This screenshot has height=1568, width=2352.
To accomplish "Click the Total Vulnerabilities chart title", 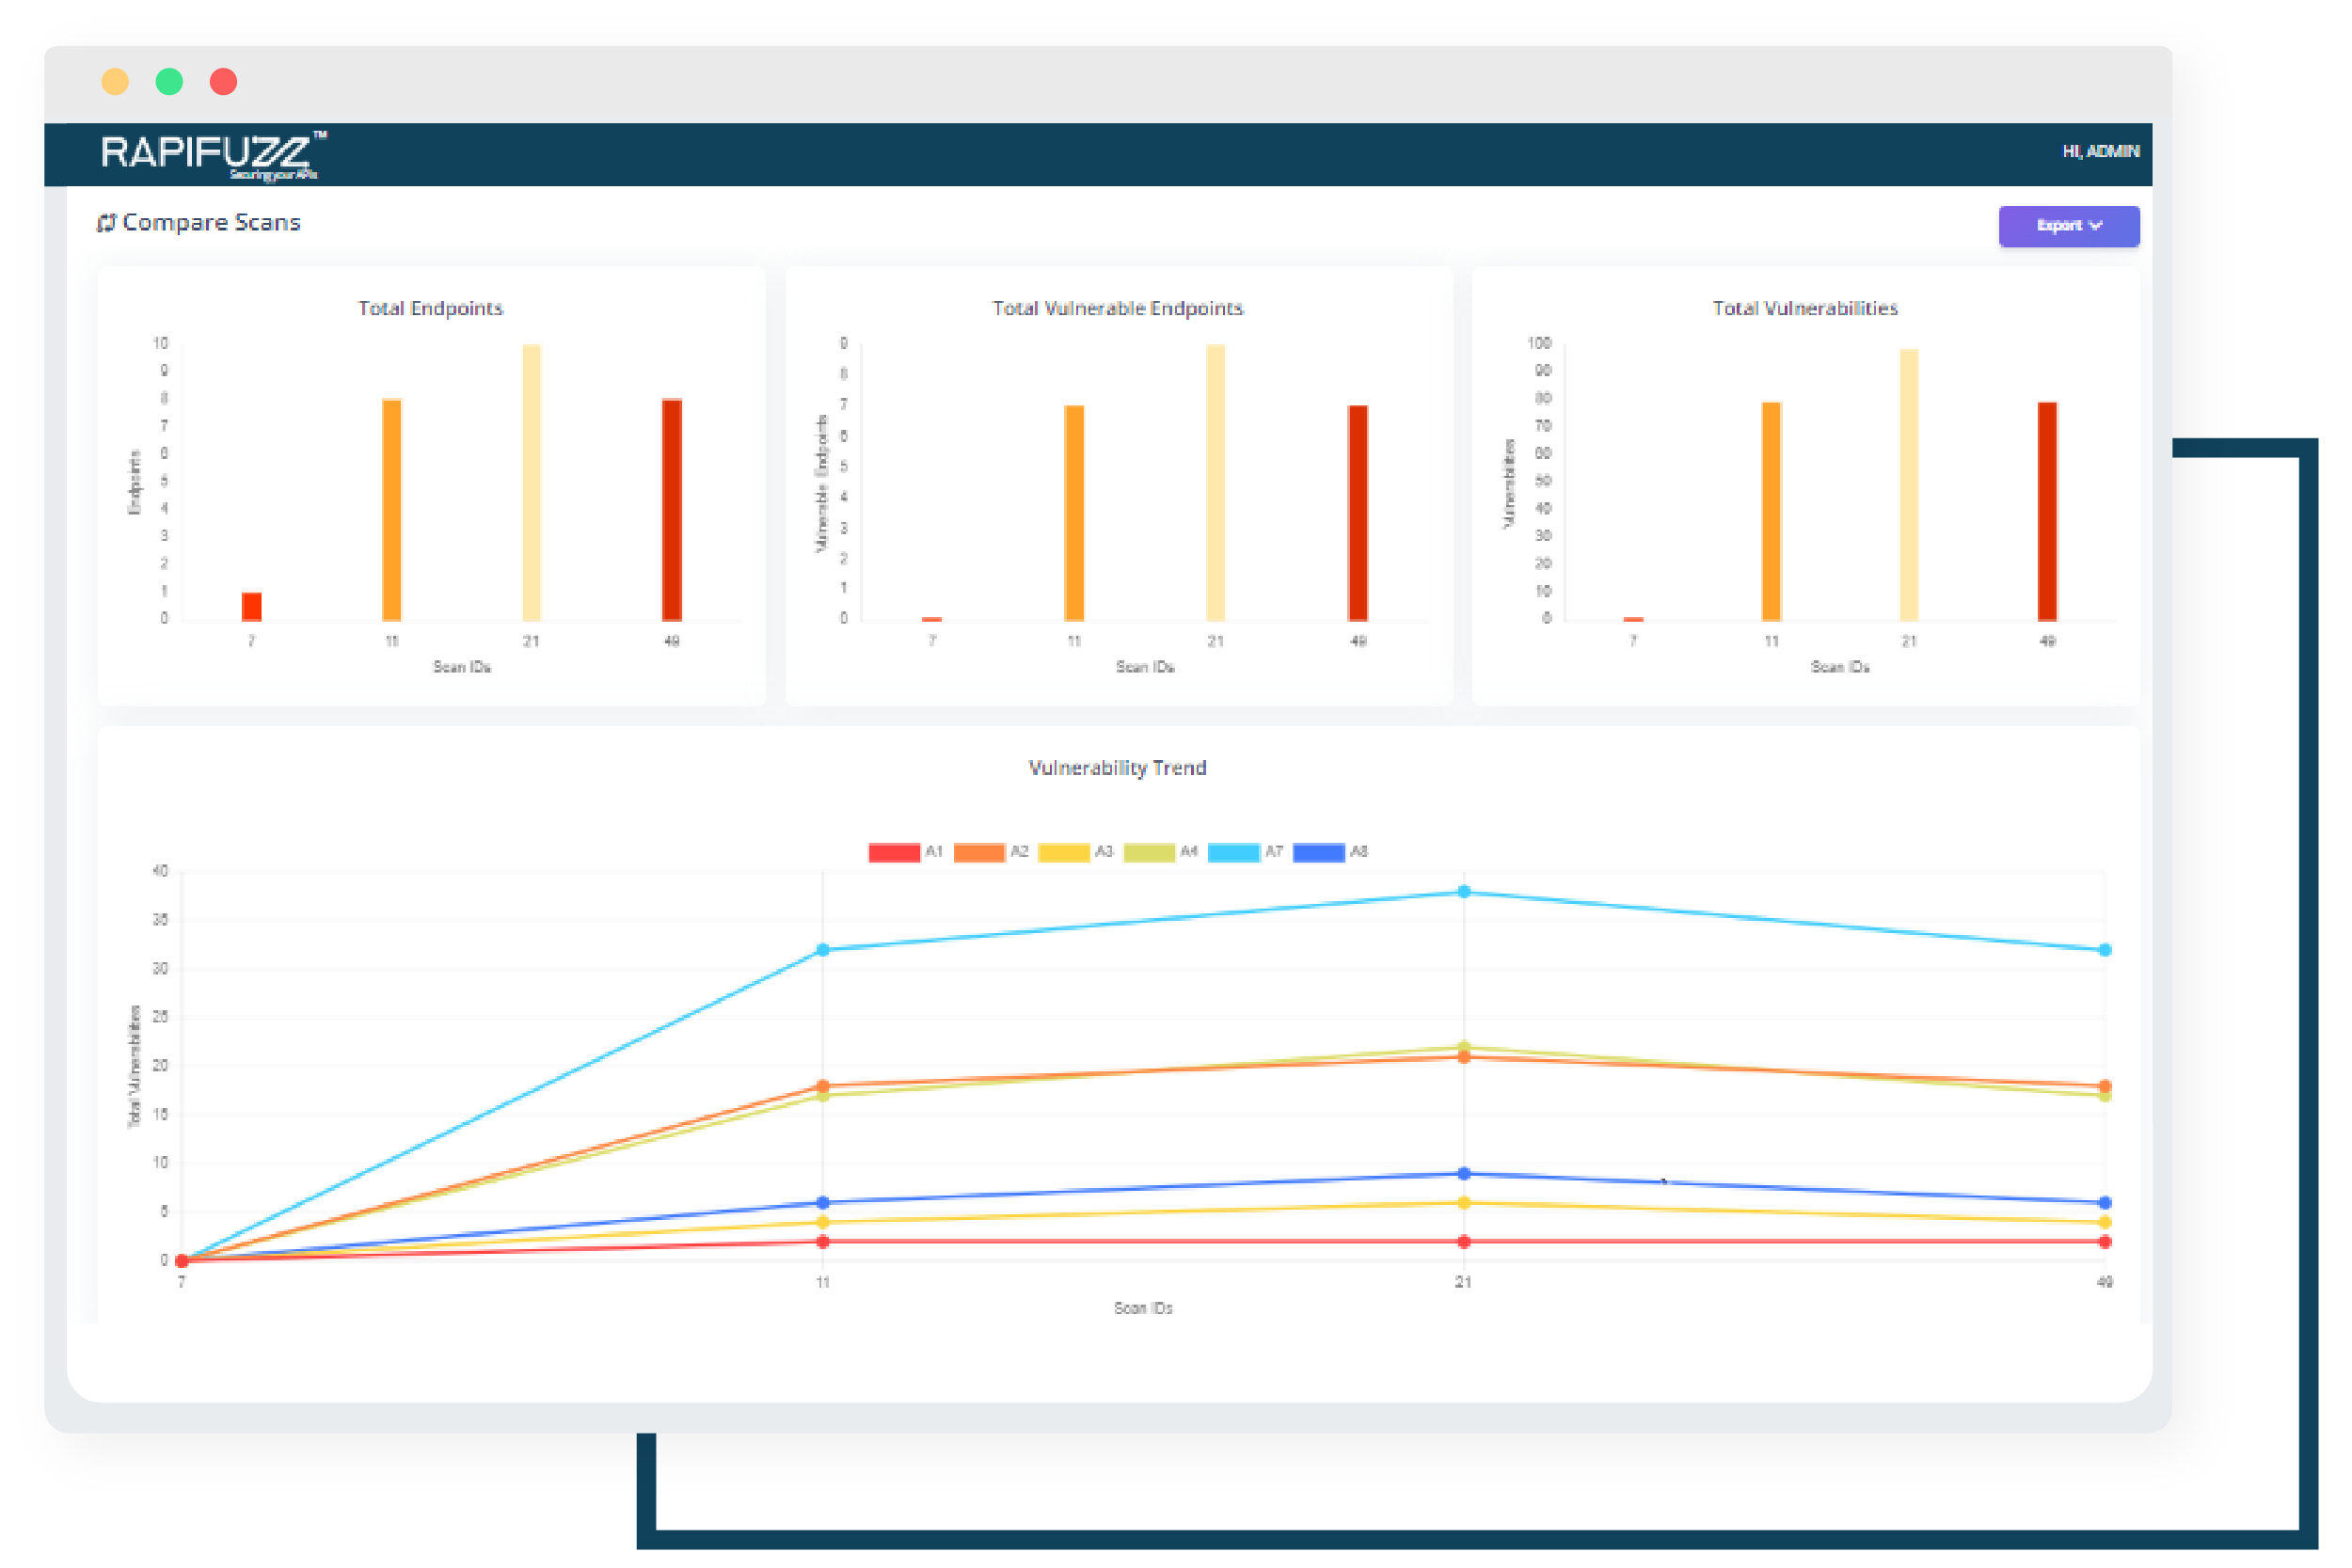I will tap(1805, 308).
